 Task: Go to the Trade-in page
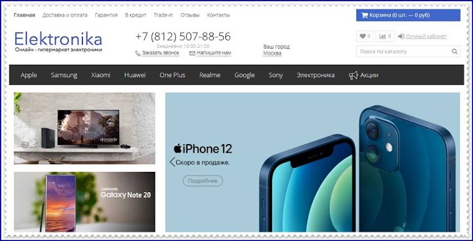pyautogui.click(x=163, y=15)
